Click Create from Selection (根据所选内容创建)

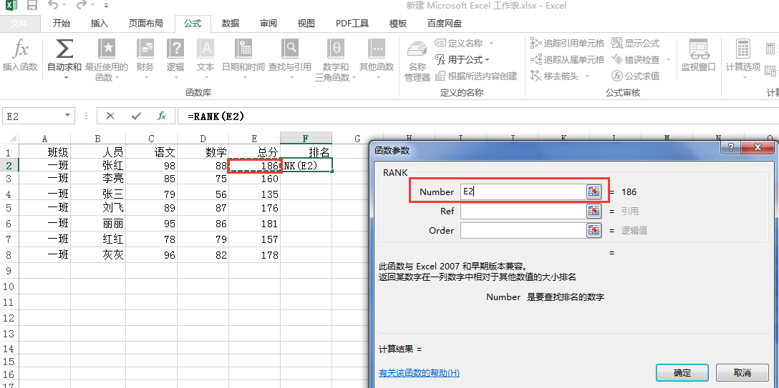[x=476, y=76]
